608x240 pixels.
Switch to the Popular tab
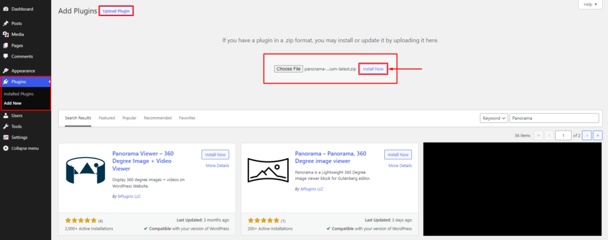coord(129,118)
